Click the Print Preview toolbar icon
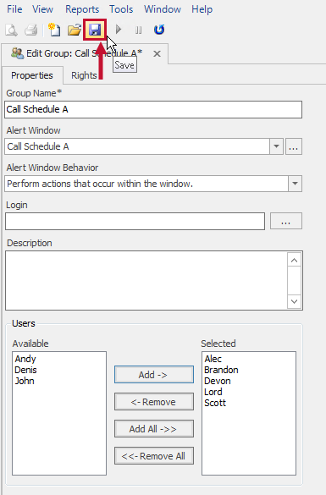The width and height of the screenshot is (326, 495). coord(11,30)
